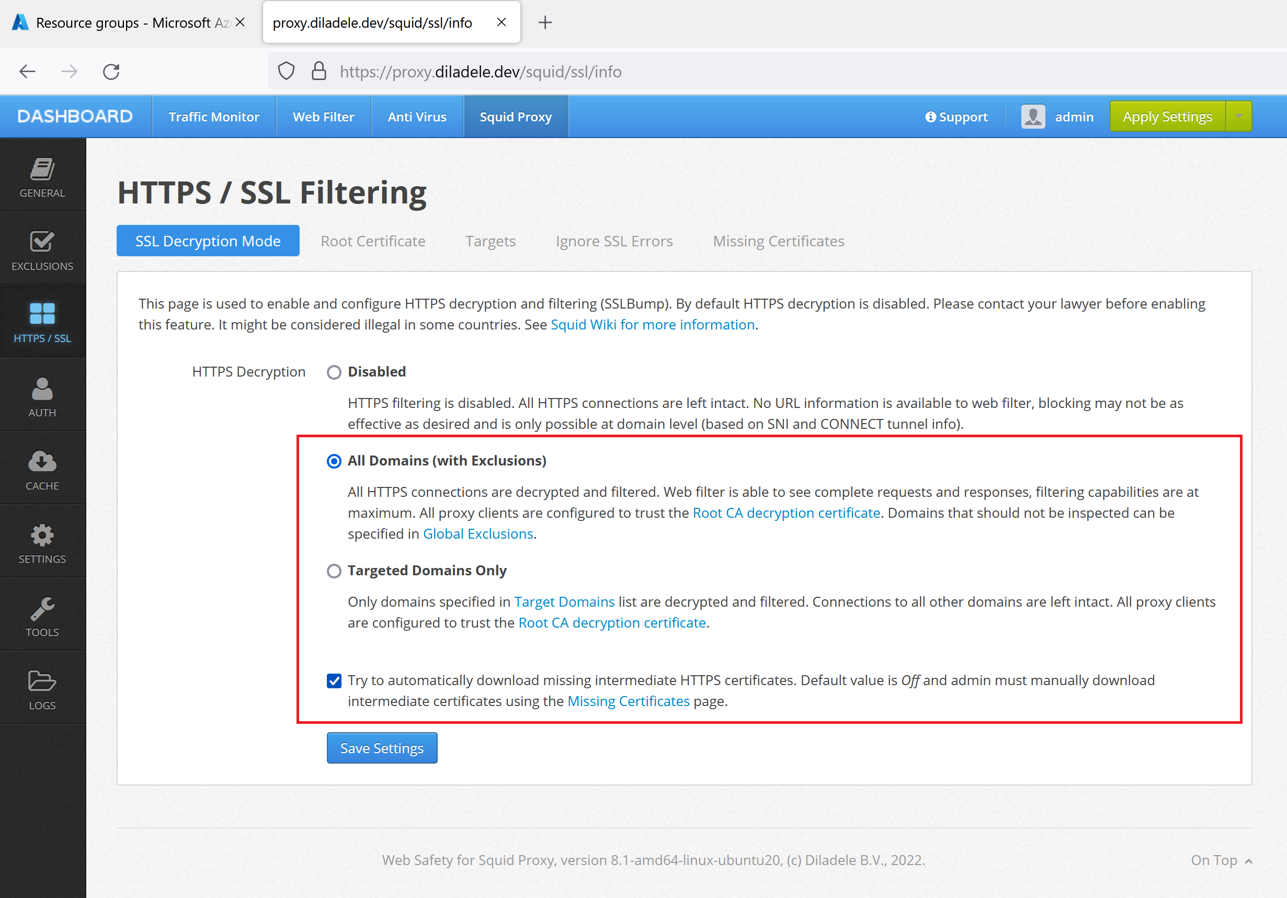Image resolution: width=1287 pixels, height=898 pixels.
Task: Open the Missing Certificates link in checkbox description
Action: pos(629,701)
